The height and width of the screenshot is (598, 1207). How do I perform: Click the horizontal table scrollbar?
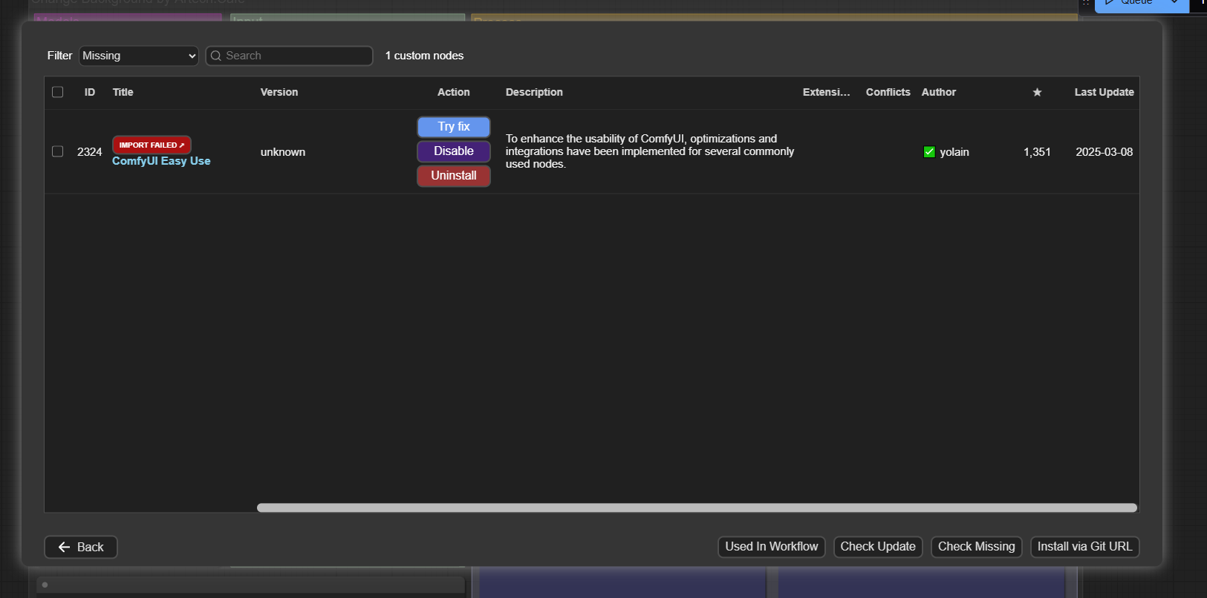pyautogui.click(x=696, y=507)
